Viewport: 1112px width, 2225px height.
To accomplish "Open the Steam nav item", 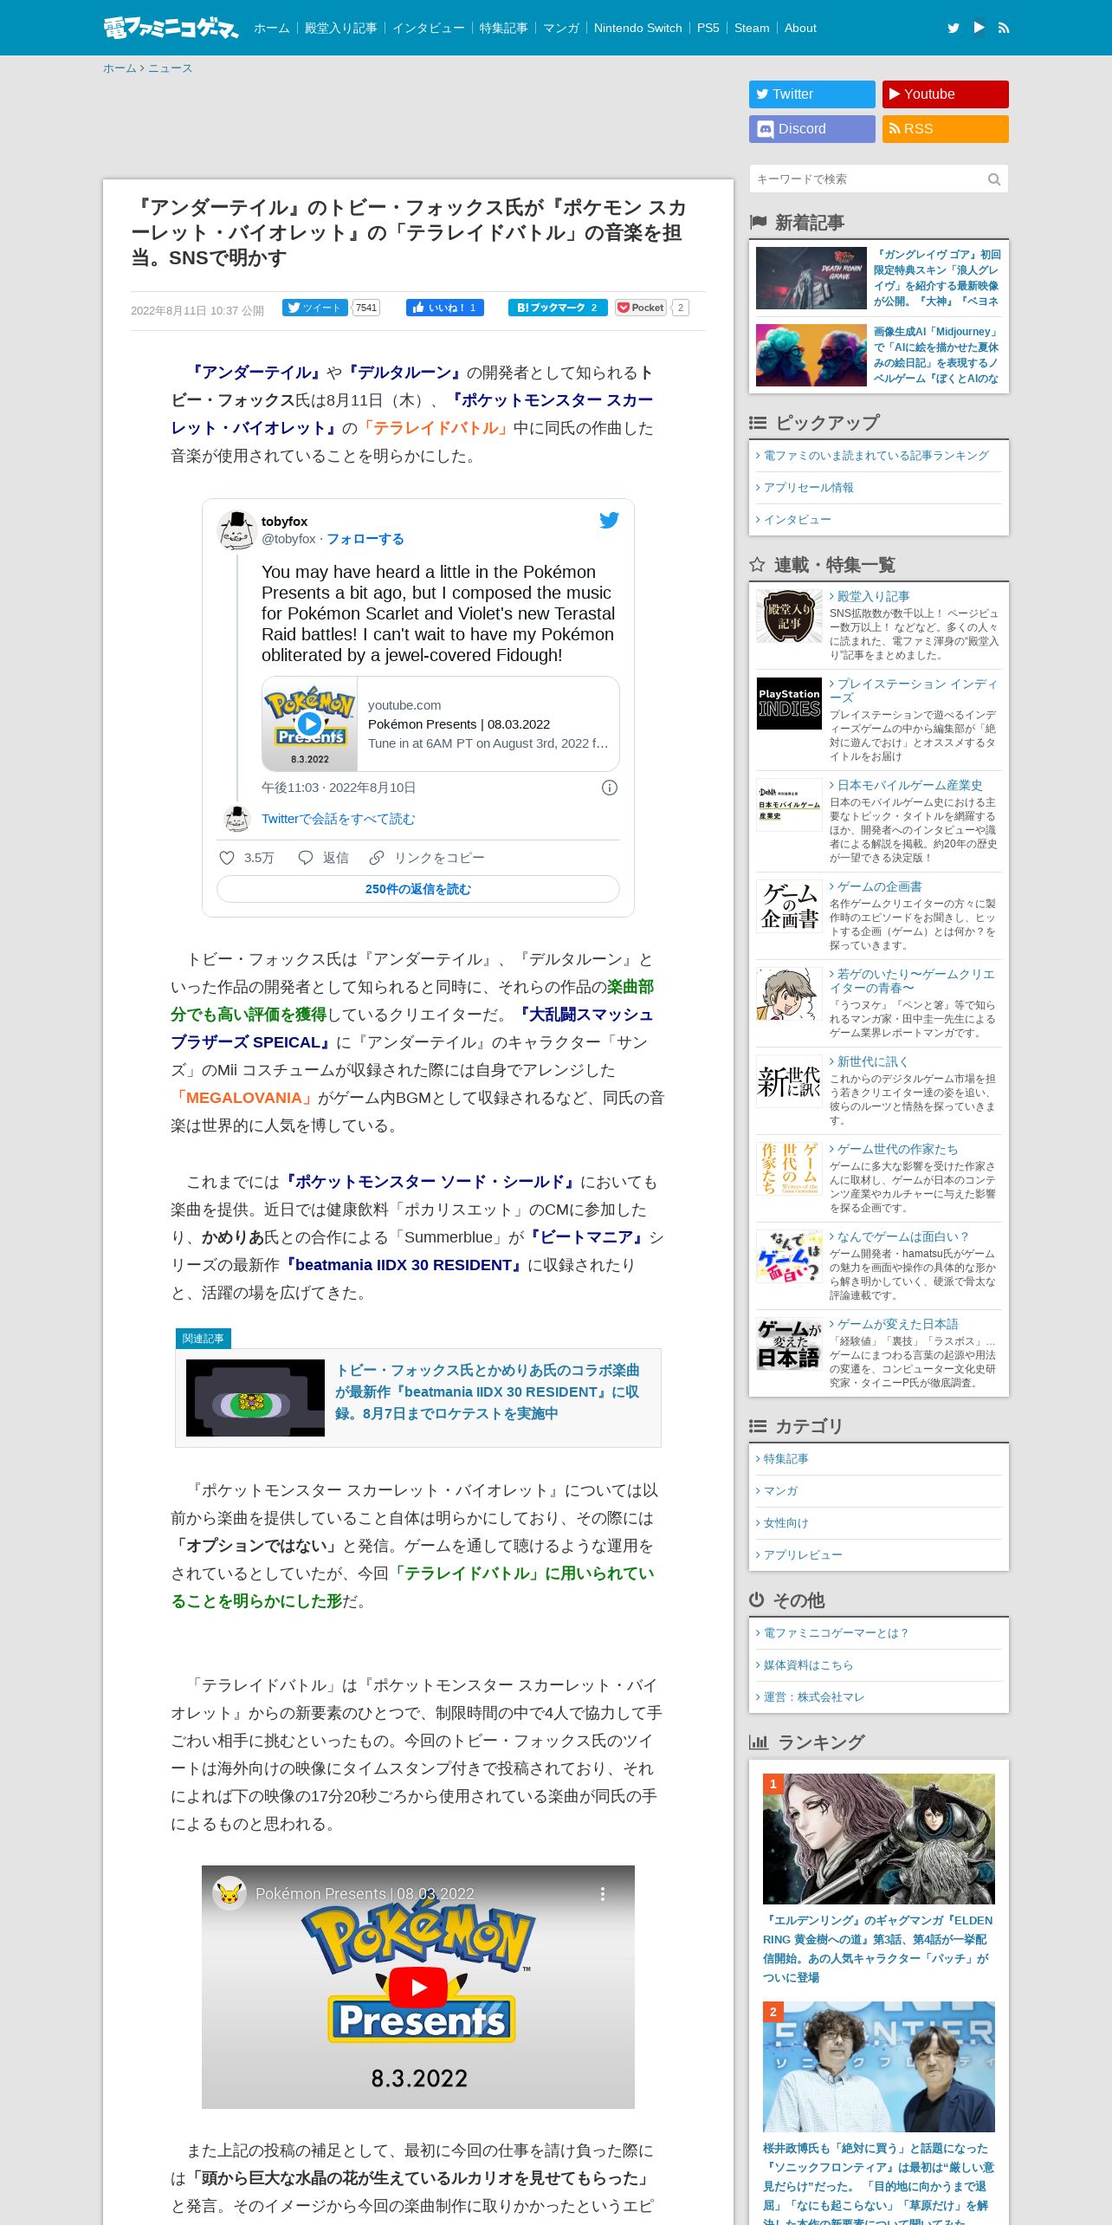I will 752,28.
